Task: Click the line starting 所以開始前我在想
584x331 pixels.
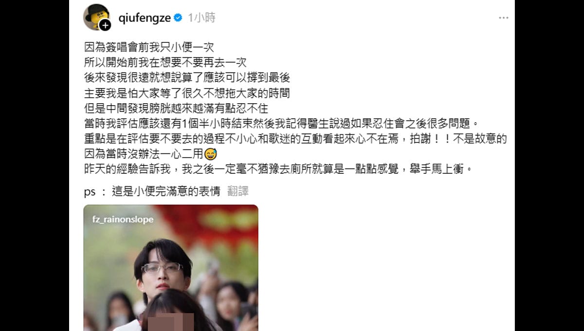Action: [165, 63]
